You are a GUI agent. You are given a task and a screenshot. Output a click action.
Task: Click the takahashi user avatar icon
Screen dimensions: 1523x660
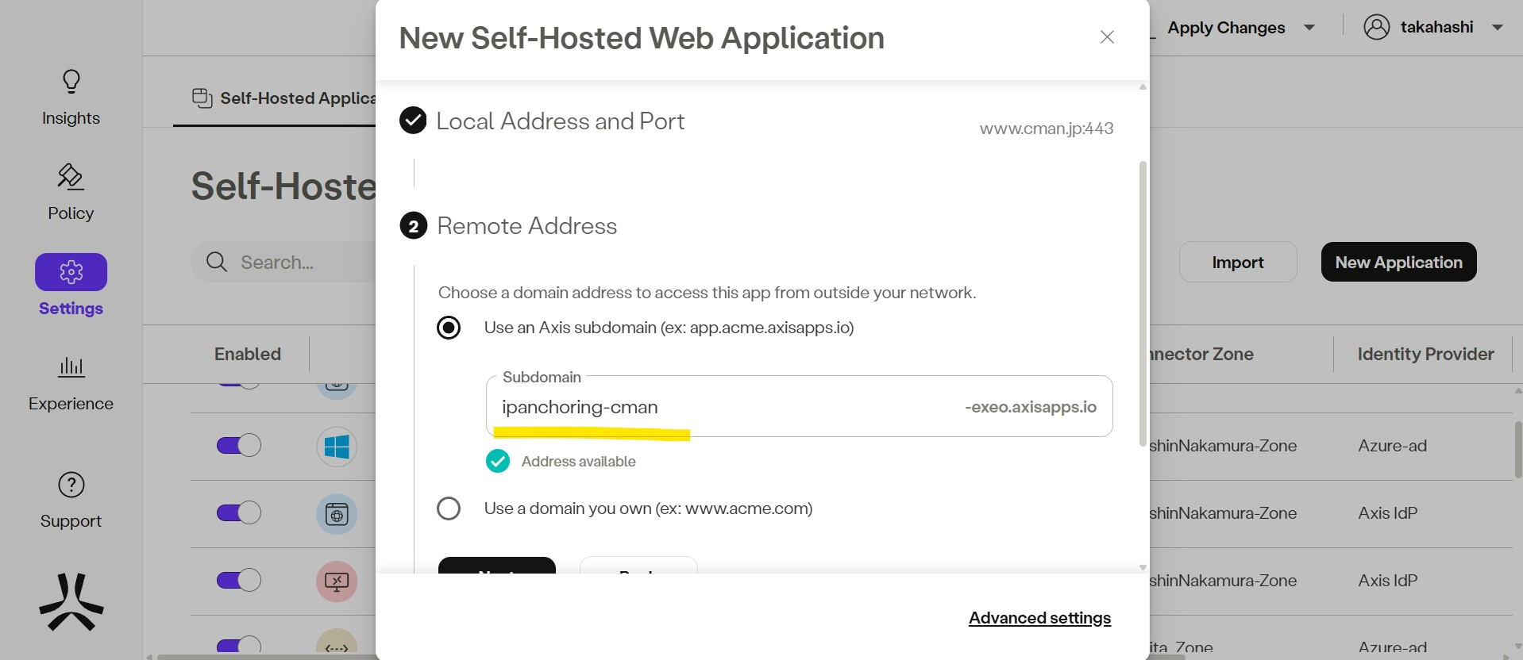point(1376,27)
